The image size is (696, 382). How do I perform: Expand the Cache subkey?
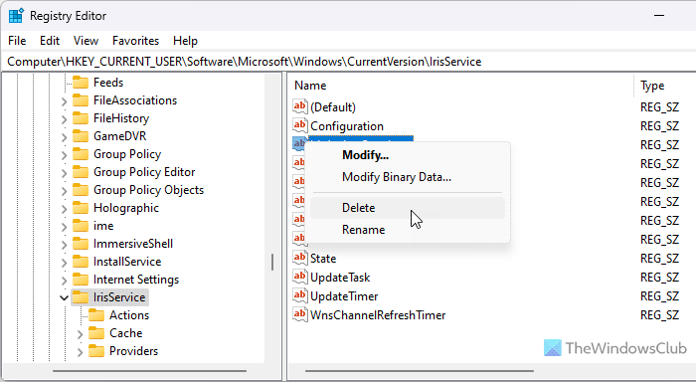(80, 333)
